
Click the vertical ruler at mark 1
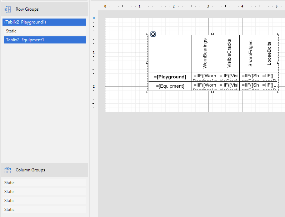94,52
